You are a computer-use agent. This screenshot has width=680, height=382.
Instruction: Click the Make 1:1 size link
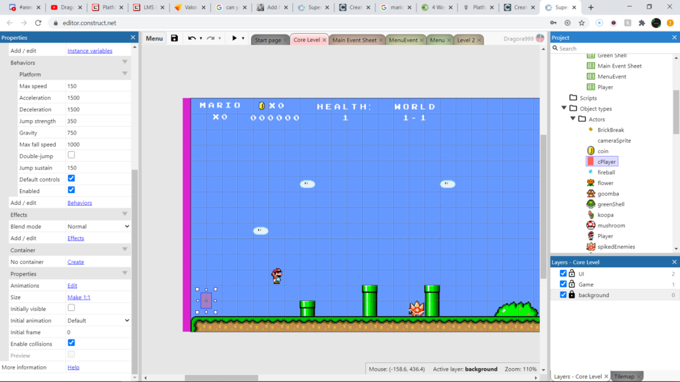tap(78, 298)
